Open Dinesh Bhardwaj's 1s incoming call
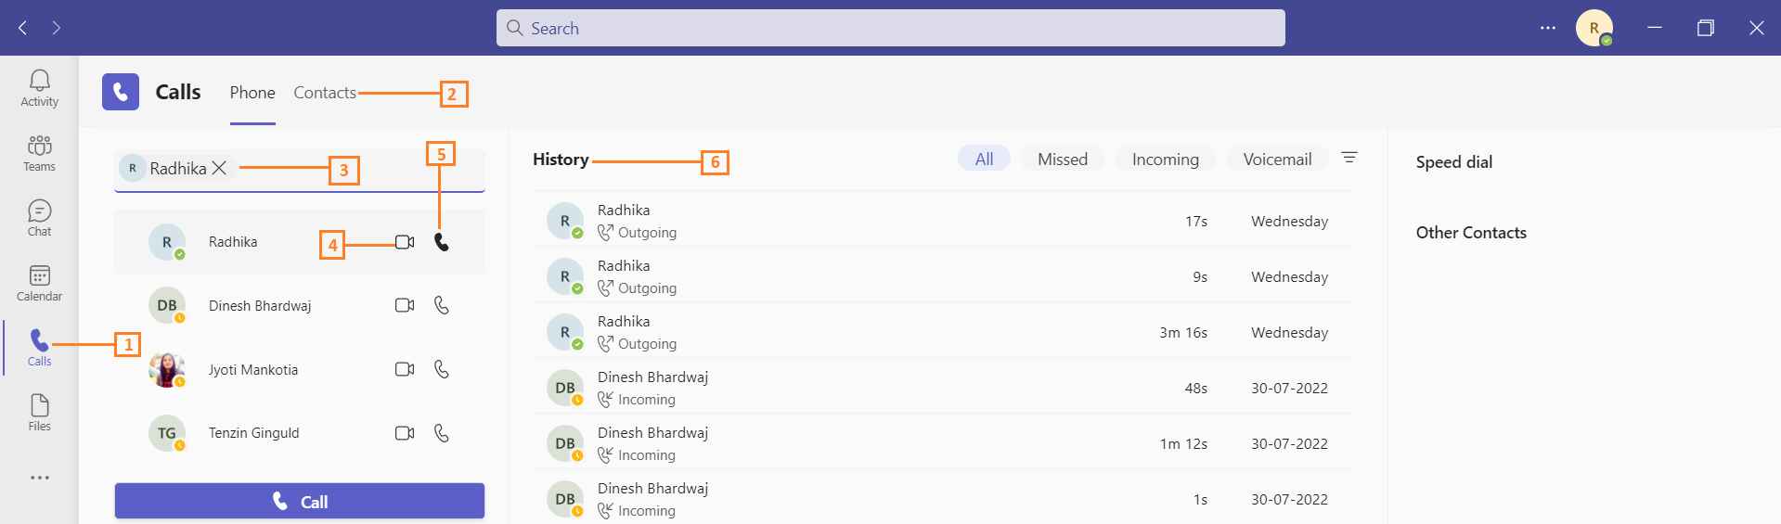Viewport: 1781px width, 524px height. [x=945, y=497]
